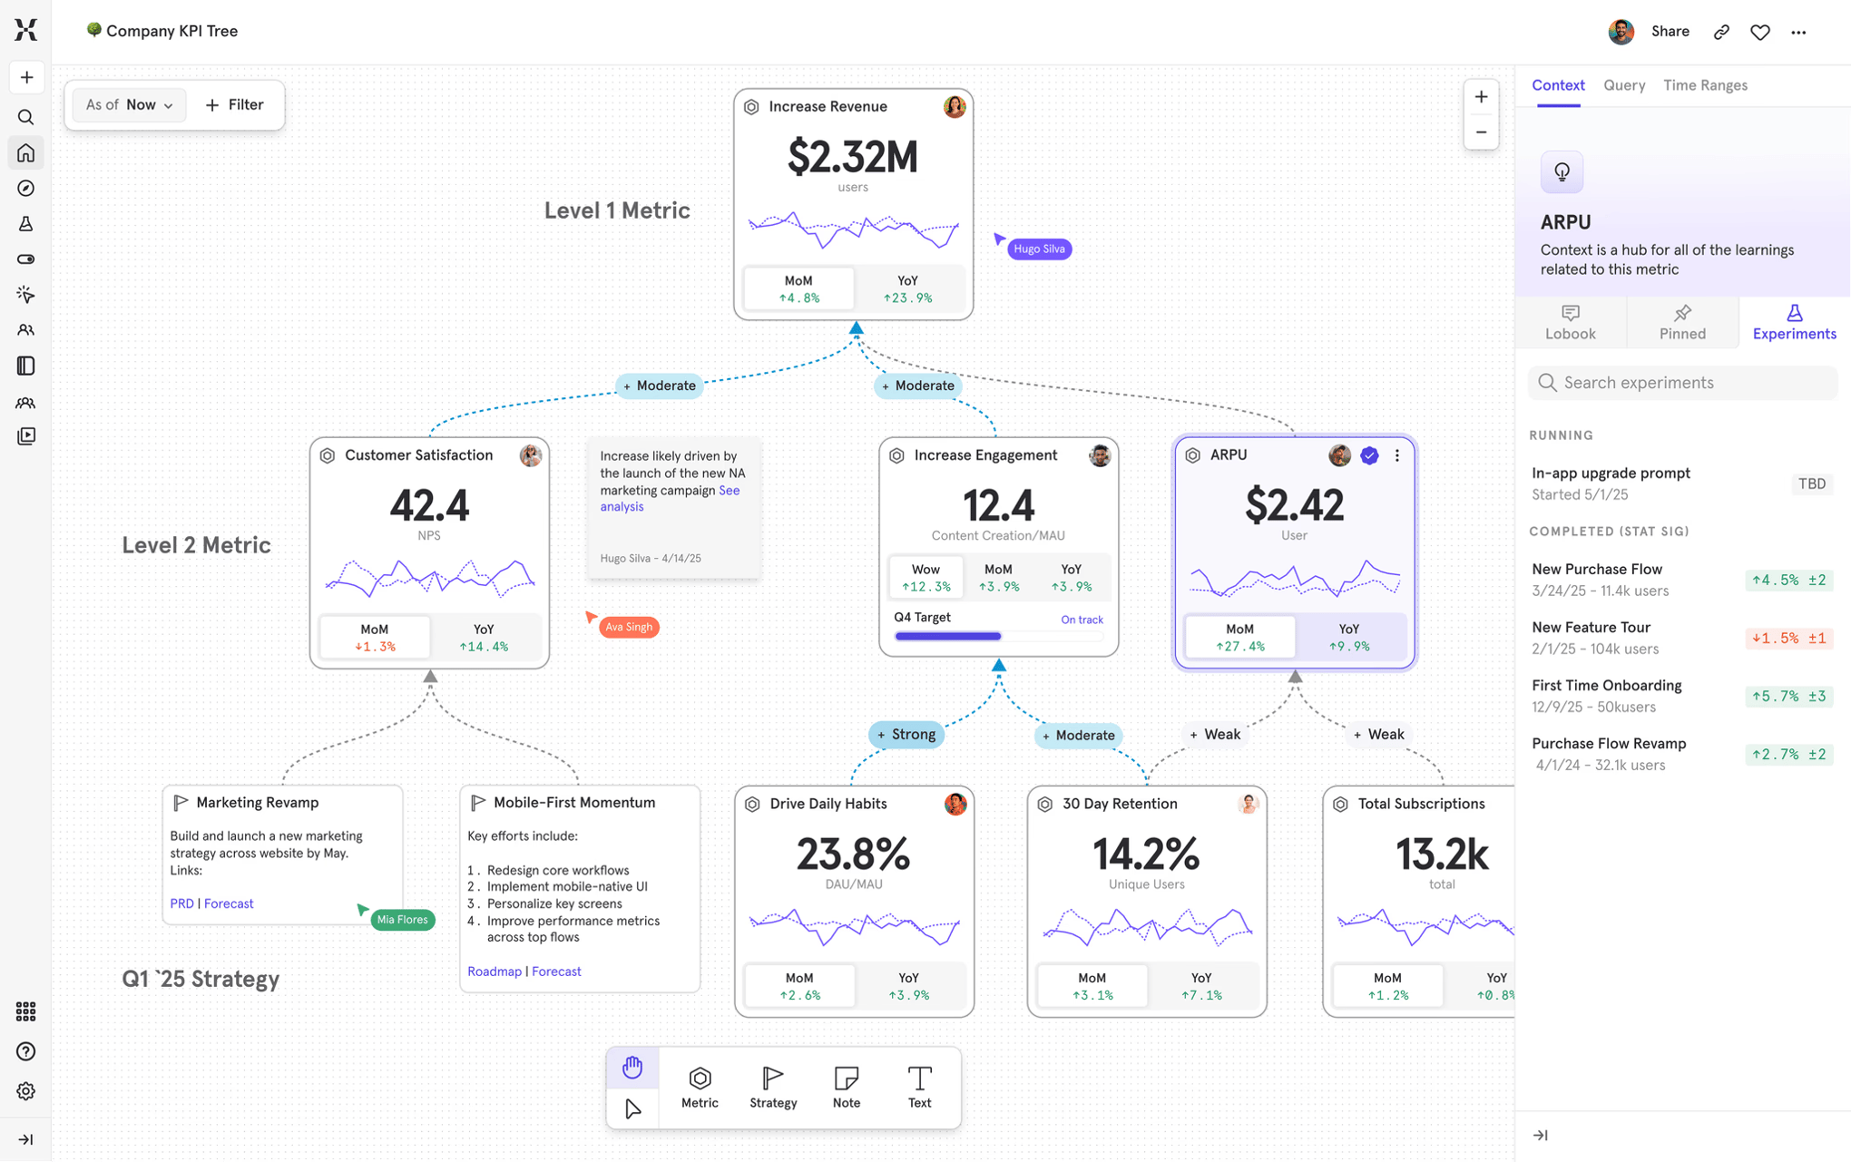The image size is (1851, 1162).
Task: Click the heart favorite icon in the top bar
Action: pos(1759,31)
